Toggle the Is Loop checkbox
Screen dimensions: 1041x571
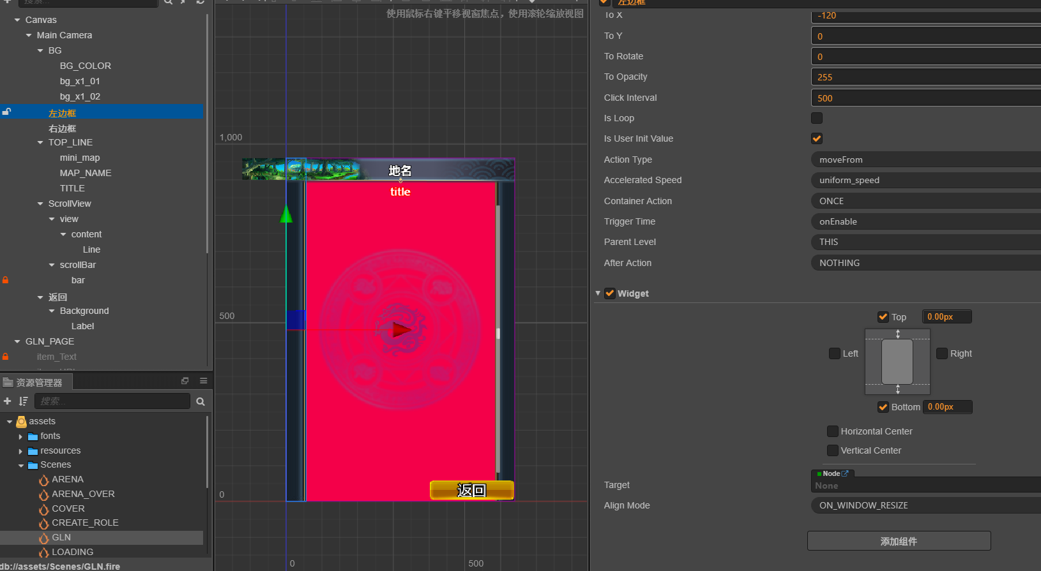[817, 118]
